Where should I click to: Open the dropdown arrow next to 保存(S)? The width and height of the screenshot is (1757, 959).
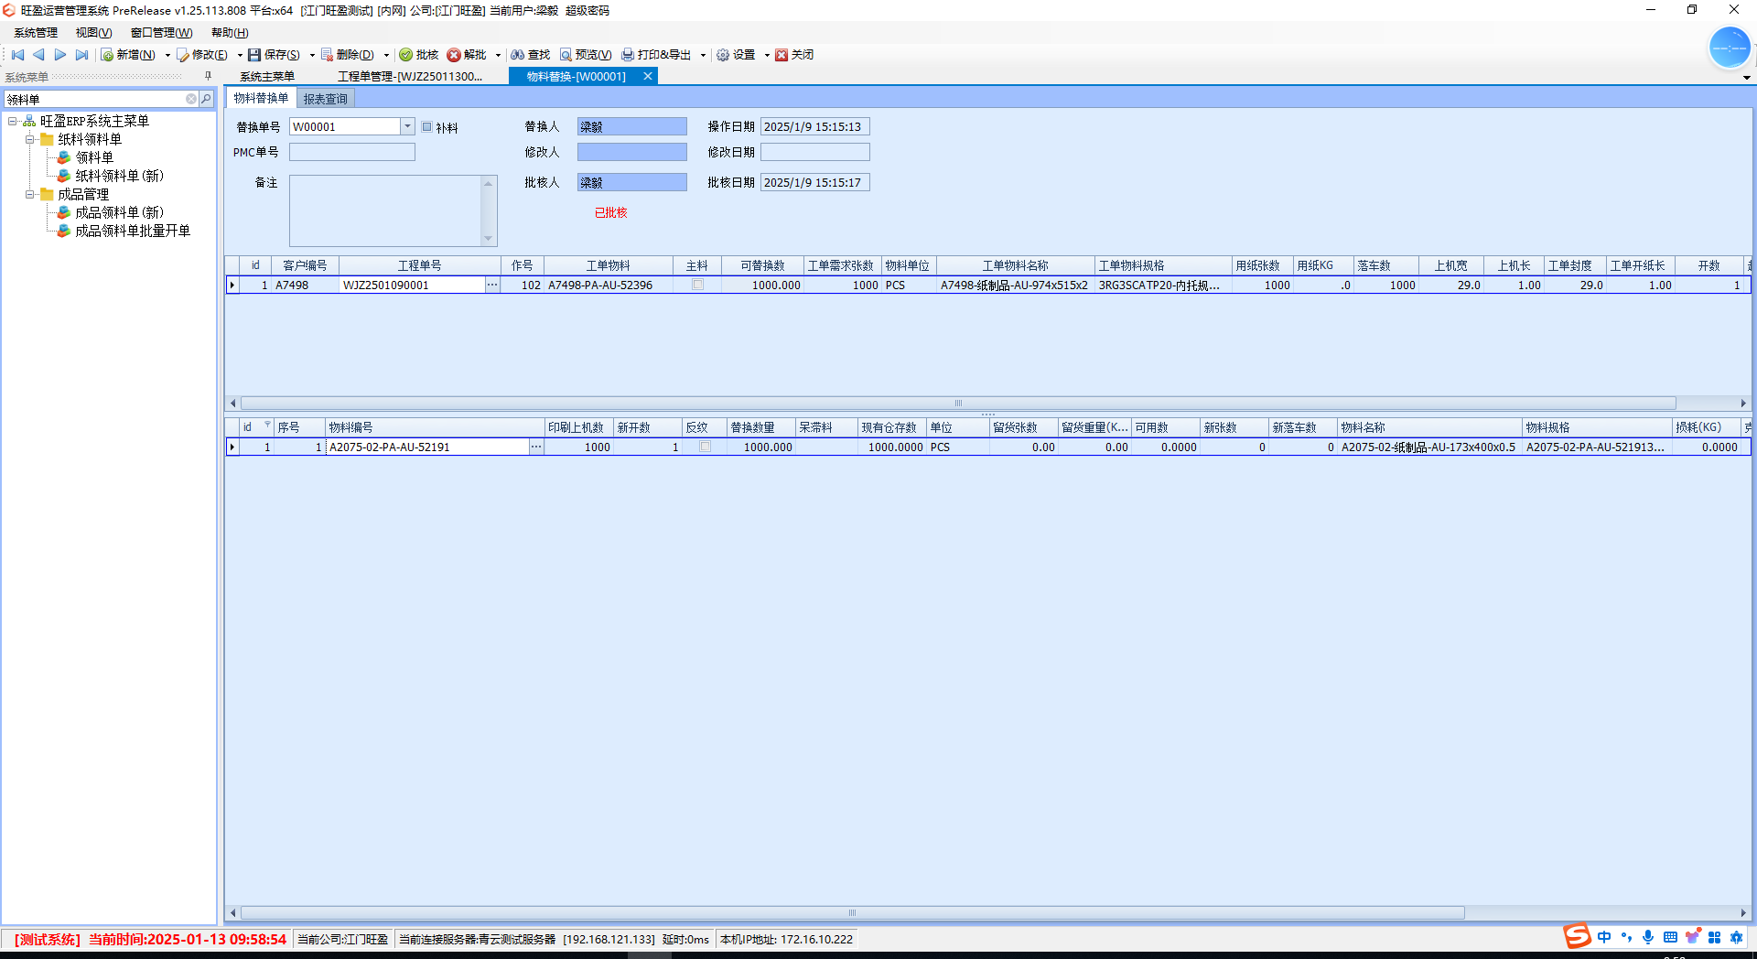coord(312,55)
